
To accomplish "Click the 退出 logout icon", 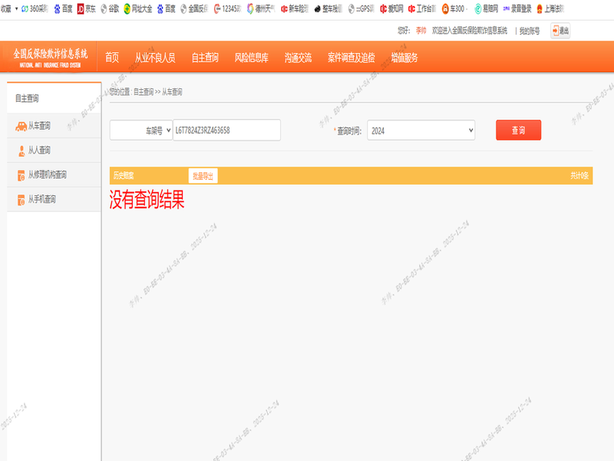I will [x=555, y=31].
